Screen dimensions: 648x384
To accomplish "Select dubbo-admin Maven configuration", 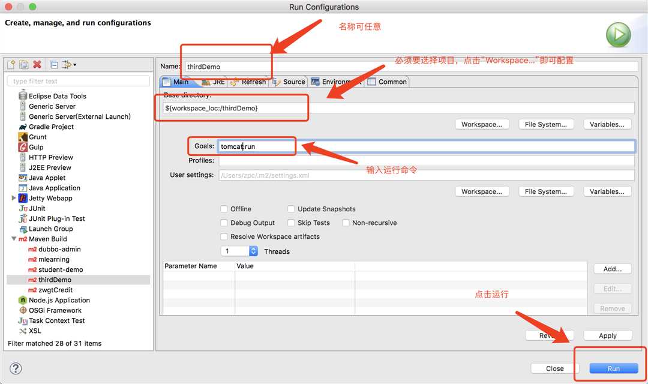I will [x=54, y=249].
